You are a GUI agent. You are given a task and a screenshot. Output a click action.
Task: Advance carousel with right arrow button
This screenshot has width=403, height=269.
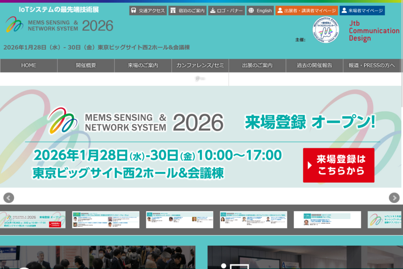coord(394,198)
